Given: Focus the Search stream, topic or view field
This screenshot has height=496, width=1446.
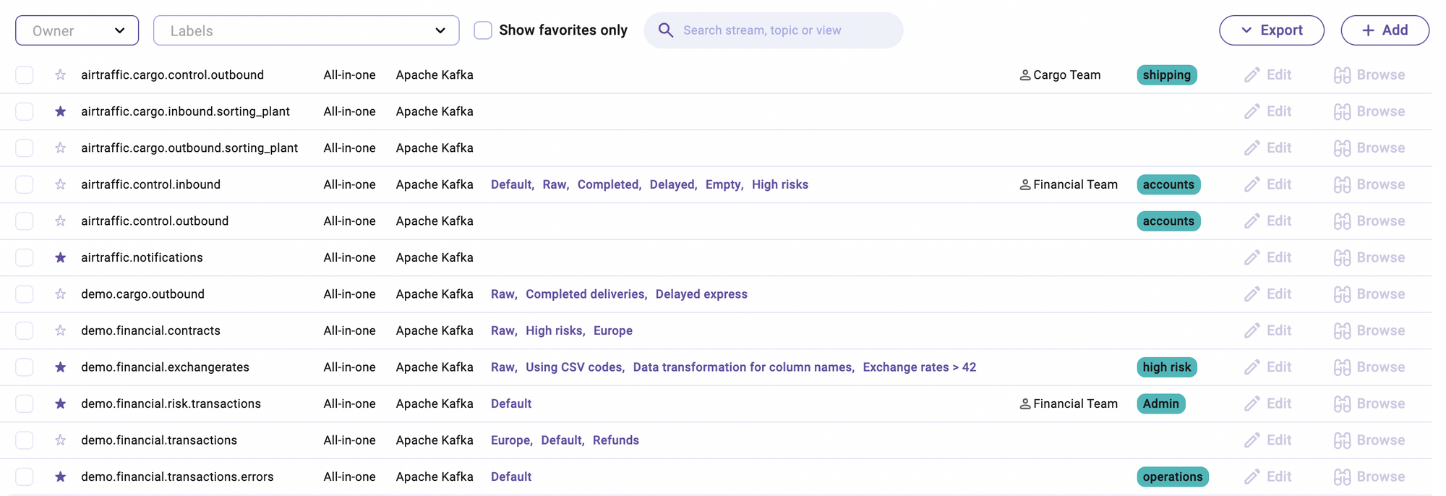Looking at the screenshot, I should point(774,30).
